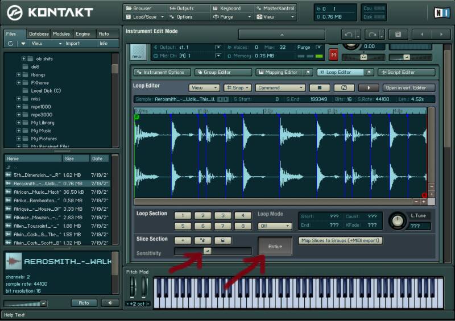Click the green start marker S flag
Viewport: 455px width, 321px height.
[x=136, y=116]
